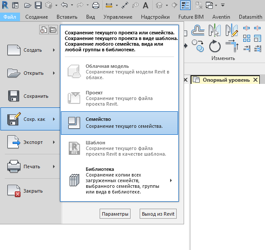
Task: Expand Measure tool dropdown arrow
Action: 117,5
